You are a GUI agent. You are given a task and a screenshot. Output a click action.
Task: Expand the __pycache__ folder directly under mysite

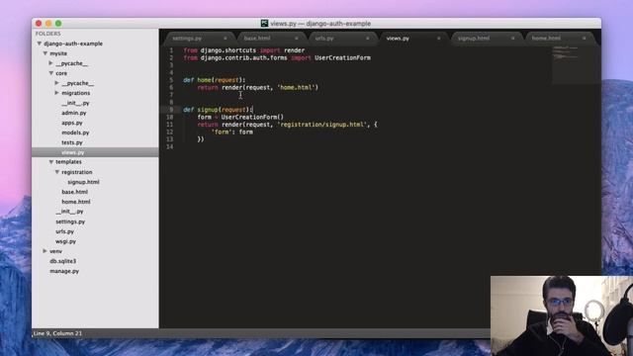50,63
